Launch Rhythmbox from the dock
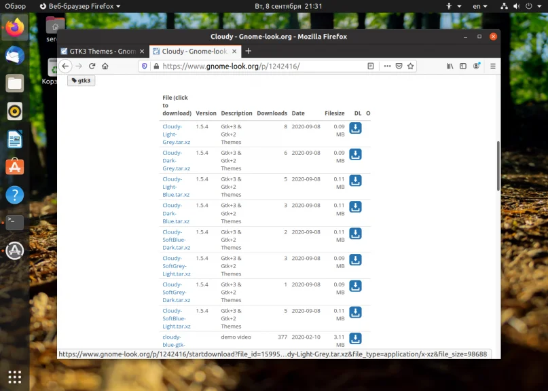 15,111
